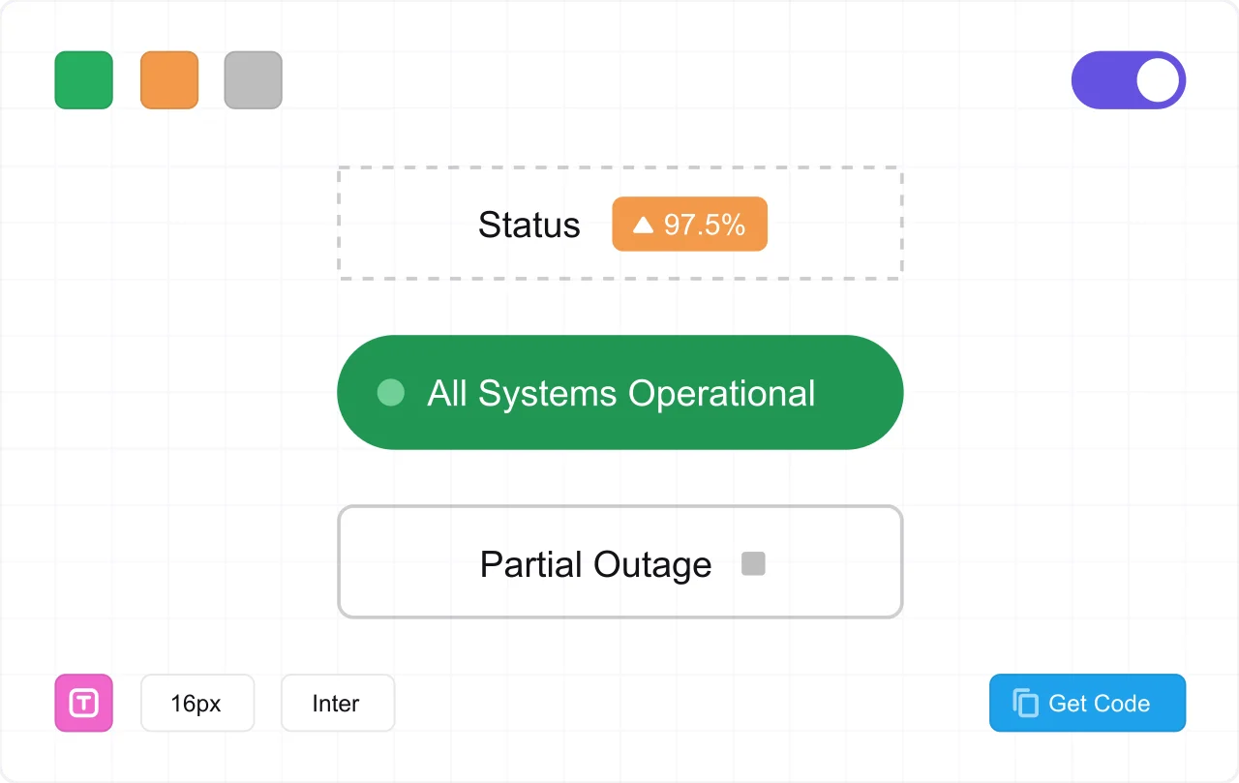The width and height of the screenshot is (1239, 783).
Task: Click the gray square beside Partial Outage
Action: 753,564
